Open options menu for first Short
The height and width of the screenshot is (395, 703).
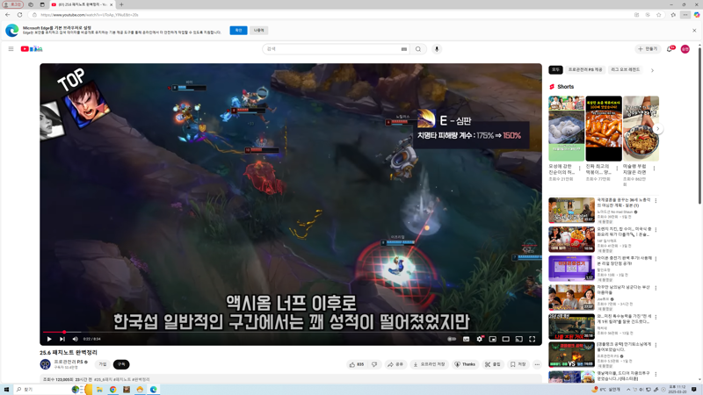pos(579,169)
